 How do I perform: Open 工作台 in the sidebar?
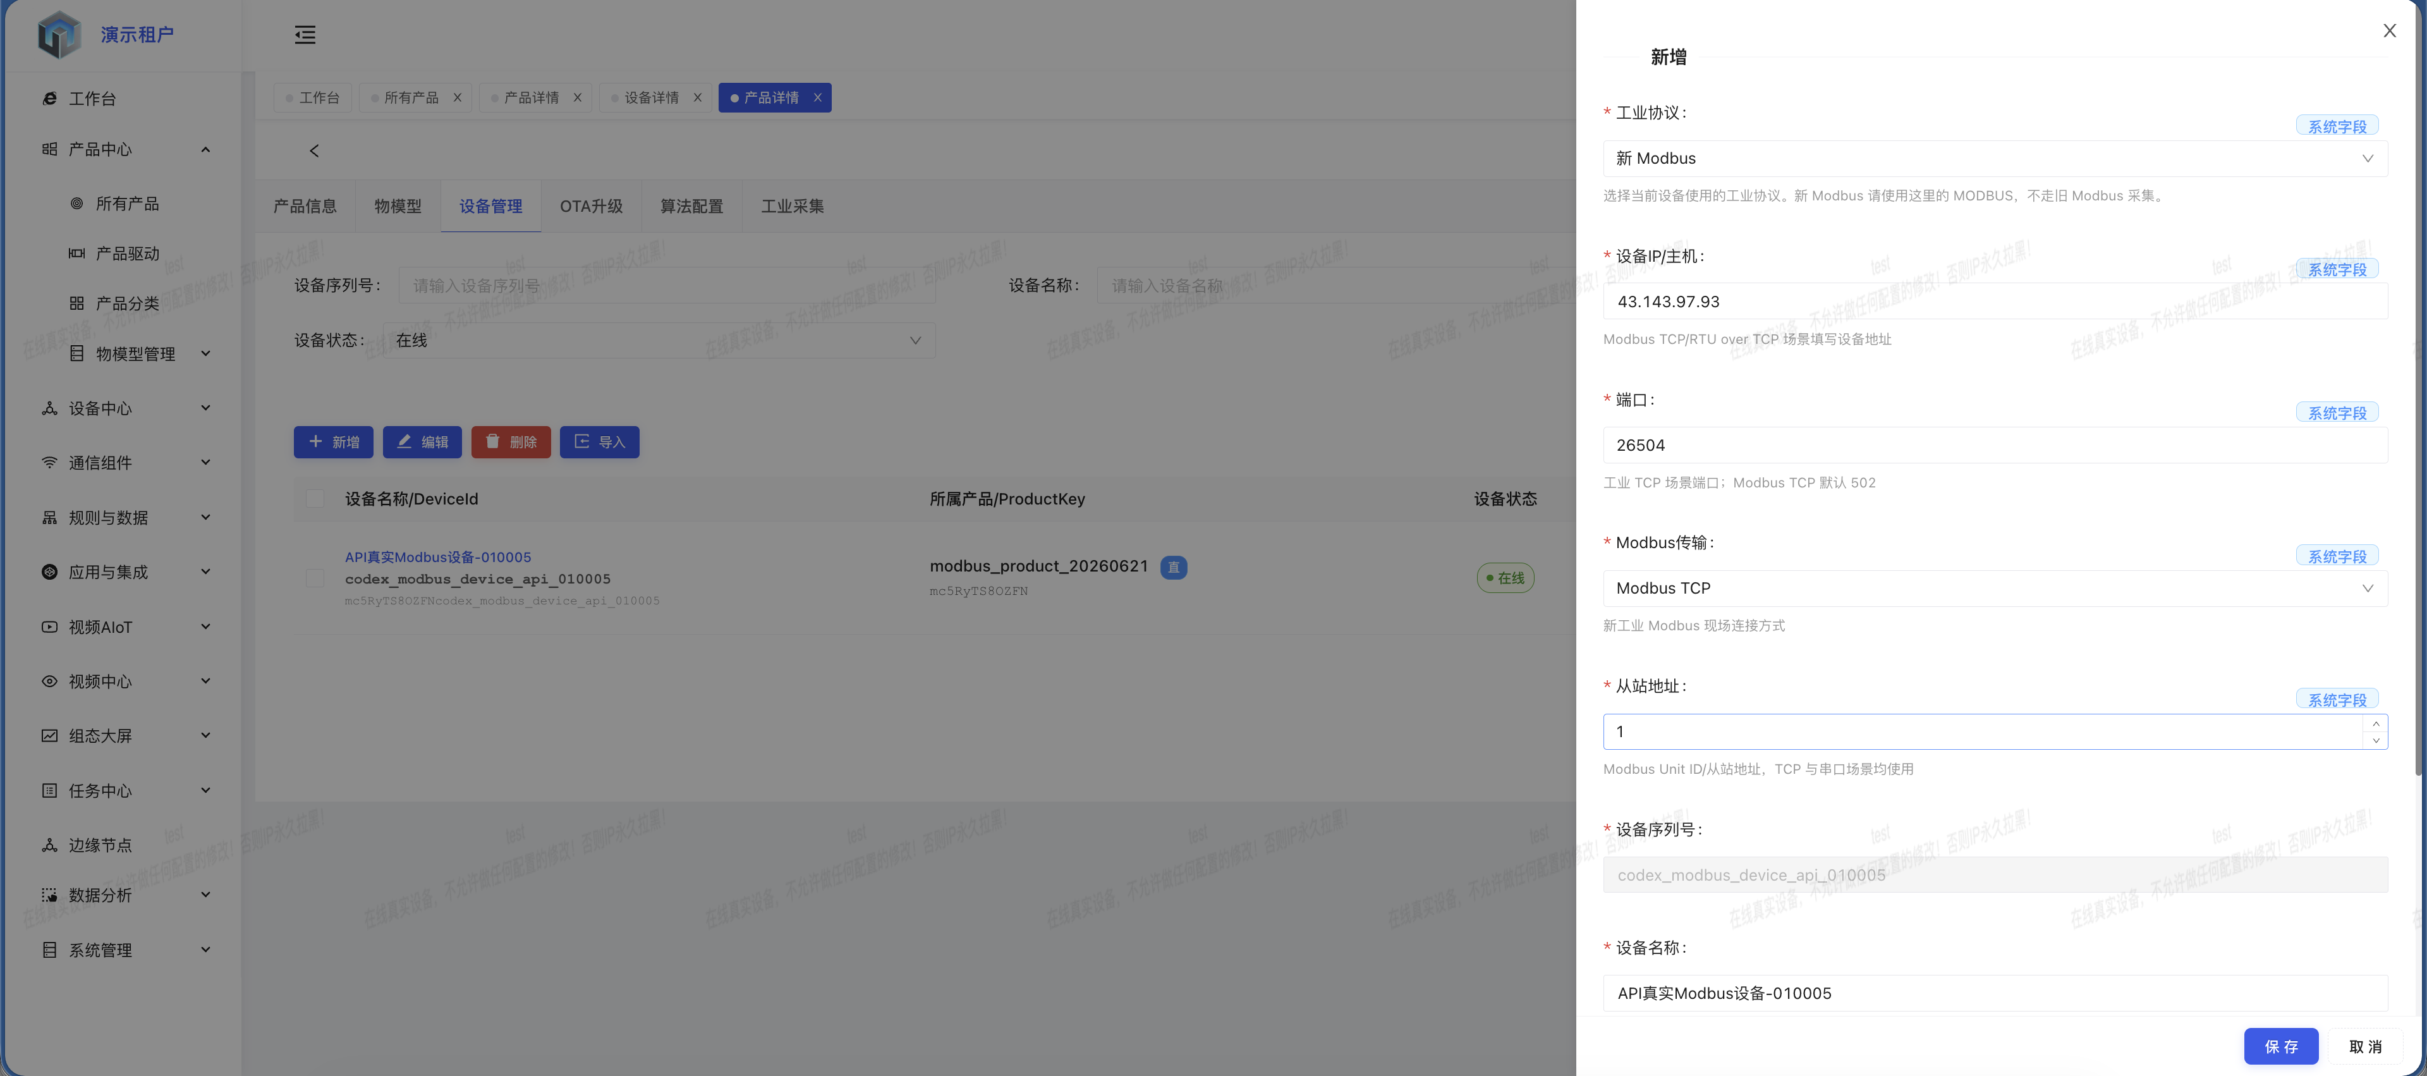point(92,98)
